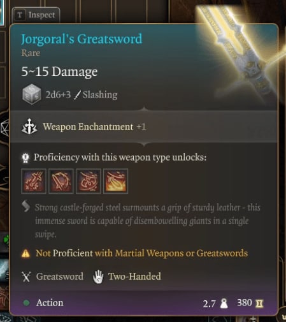This screenshot has width=286, height=322.
Task: Click the Weapon Enchantment sword icon
Action: pyautogui.click(x=29, y=127)
